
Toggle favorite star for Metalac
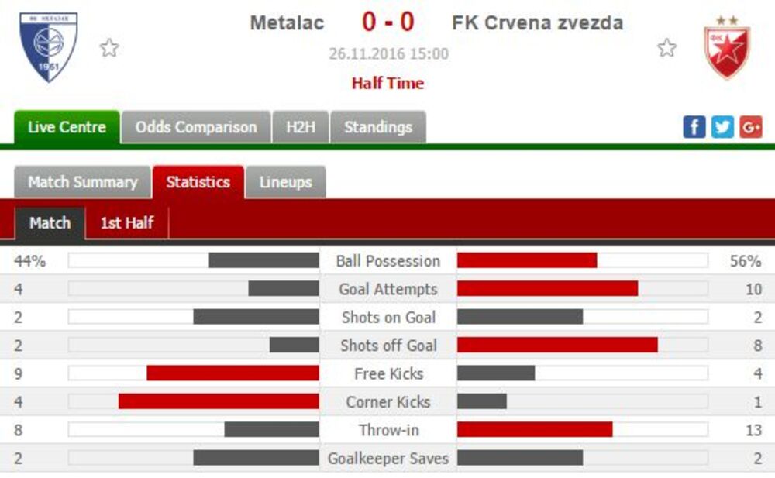click(109, 48)
